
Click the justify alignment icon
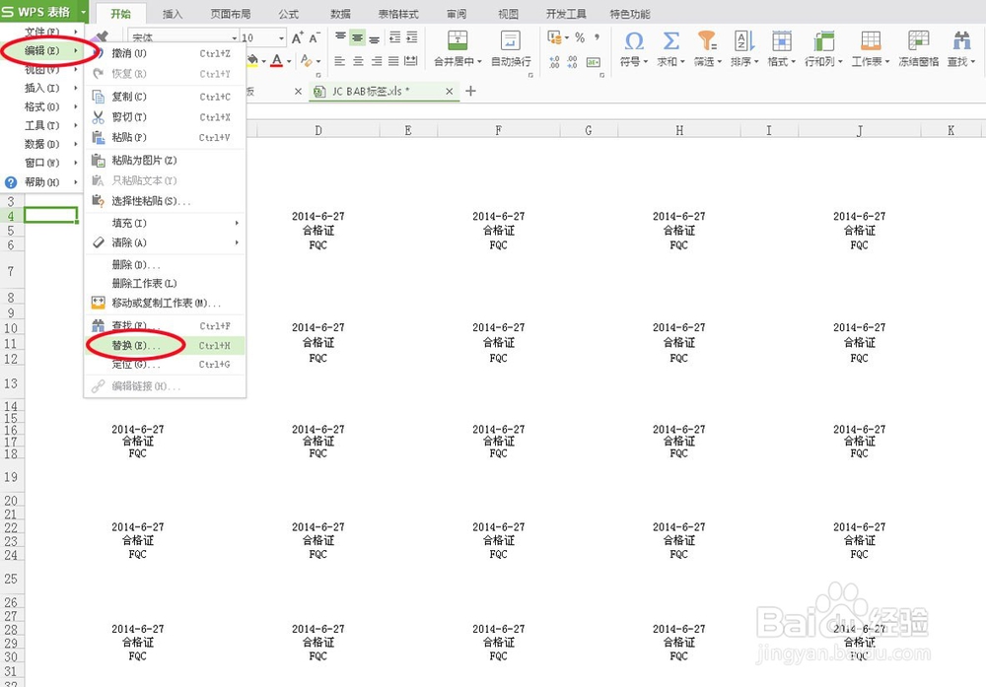click(x=393, y=61)
